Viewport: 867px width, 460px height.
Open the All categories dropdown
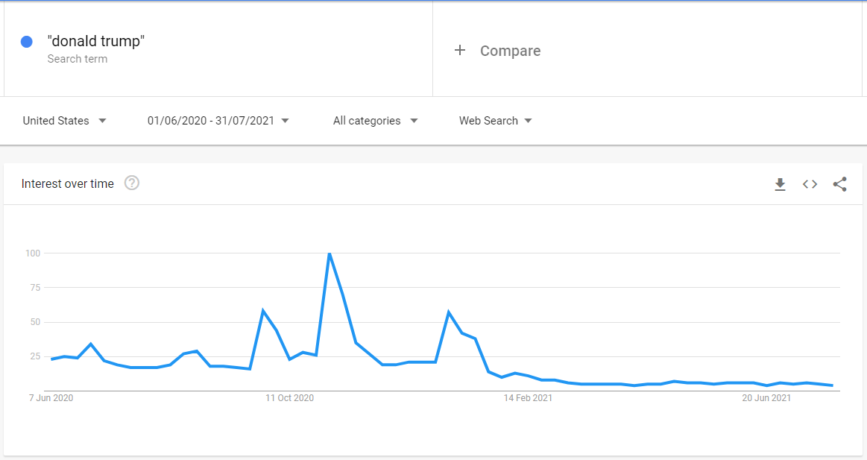coord(375,121)
